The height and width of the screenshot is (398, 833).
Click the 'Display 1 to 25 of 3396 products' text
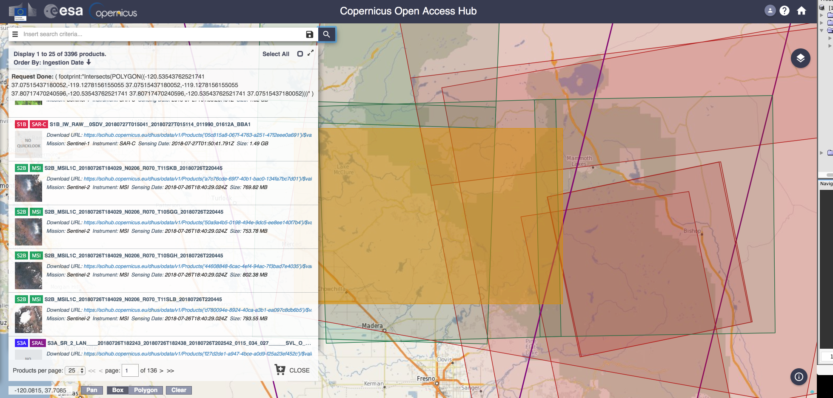[x=60, y=54]
